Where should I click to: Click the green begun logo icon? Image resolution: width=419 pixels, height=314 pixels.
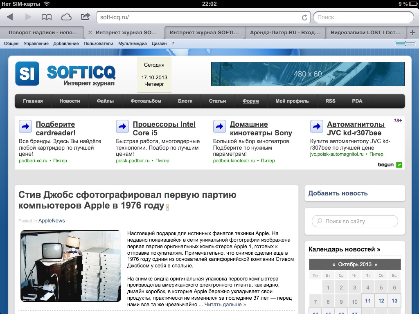tap(399, 165)
